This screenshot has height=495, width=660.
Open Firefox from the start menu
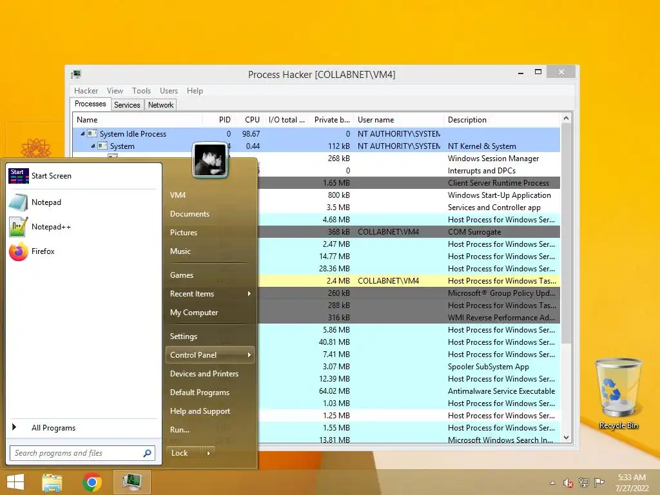tap(83, 251)
